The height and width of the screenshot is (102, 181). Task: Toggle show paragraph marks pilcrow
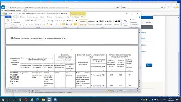[77, 21]
